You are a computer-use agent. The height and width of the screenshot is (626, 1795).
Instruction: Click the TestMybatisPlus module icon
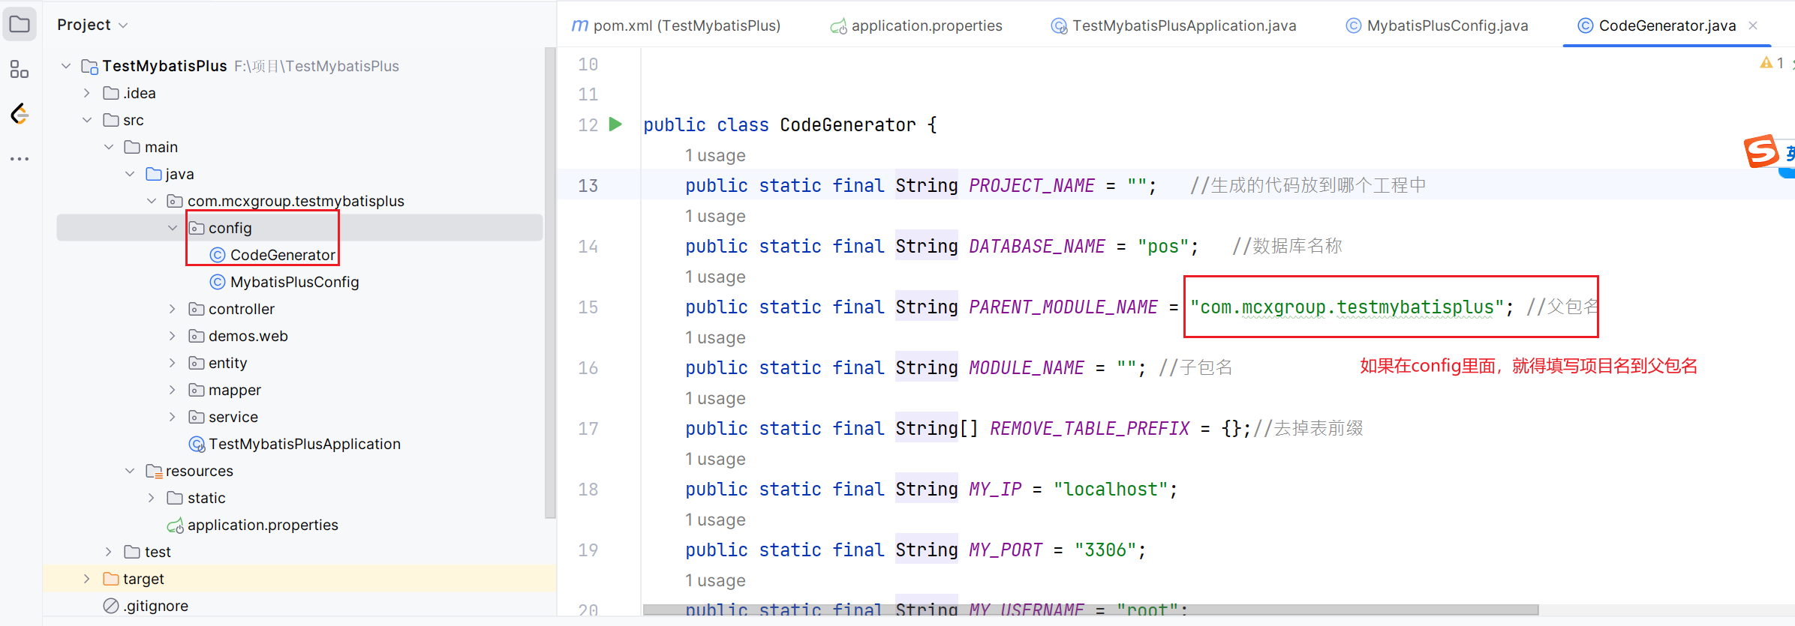click(x=89, y=67)
